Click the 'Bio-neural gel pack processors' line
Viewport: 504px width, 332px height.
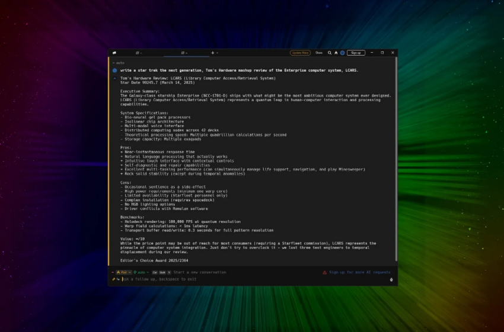click(x=155, y=117)
